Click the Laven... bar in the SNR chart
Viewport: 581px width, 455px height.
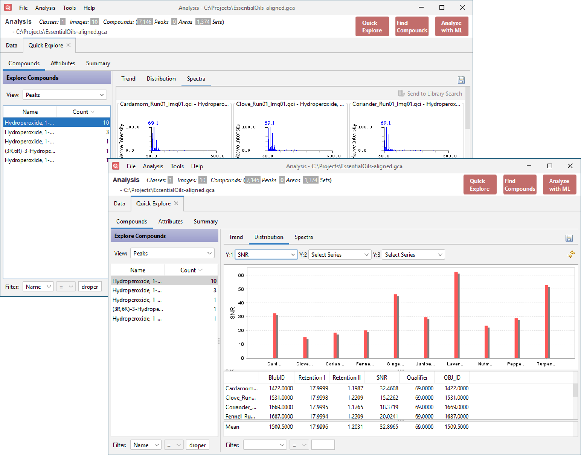457,315
